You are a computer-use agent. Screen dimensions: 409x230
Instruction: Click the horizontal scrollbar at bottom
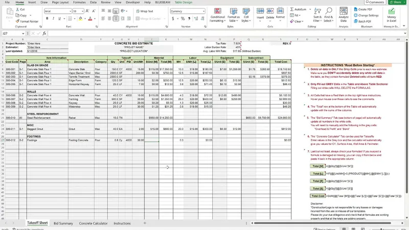tap(323, 223)
